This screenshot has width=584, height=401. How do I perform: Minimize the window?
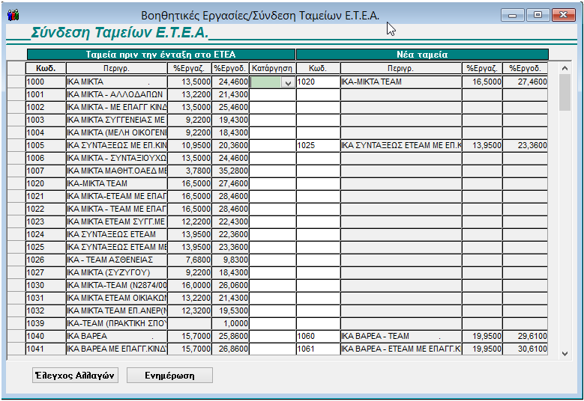[x=513, y=15]
